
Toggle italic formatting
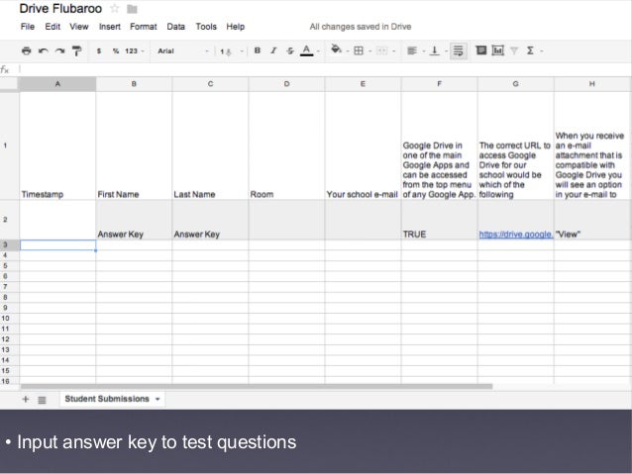point(273,48)
